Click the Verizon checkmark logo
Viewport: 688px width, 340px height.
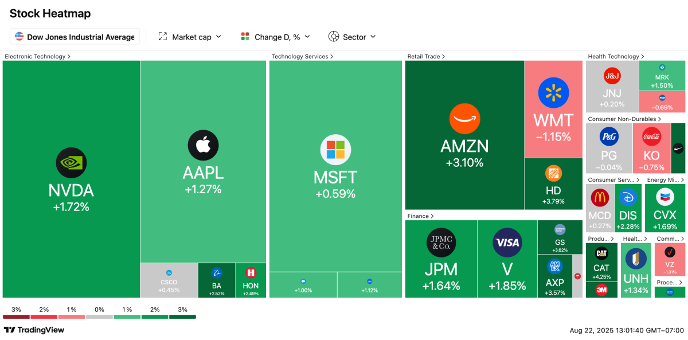click(x=669, y=252)
